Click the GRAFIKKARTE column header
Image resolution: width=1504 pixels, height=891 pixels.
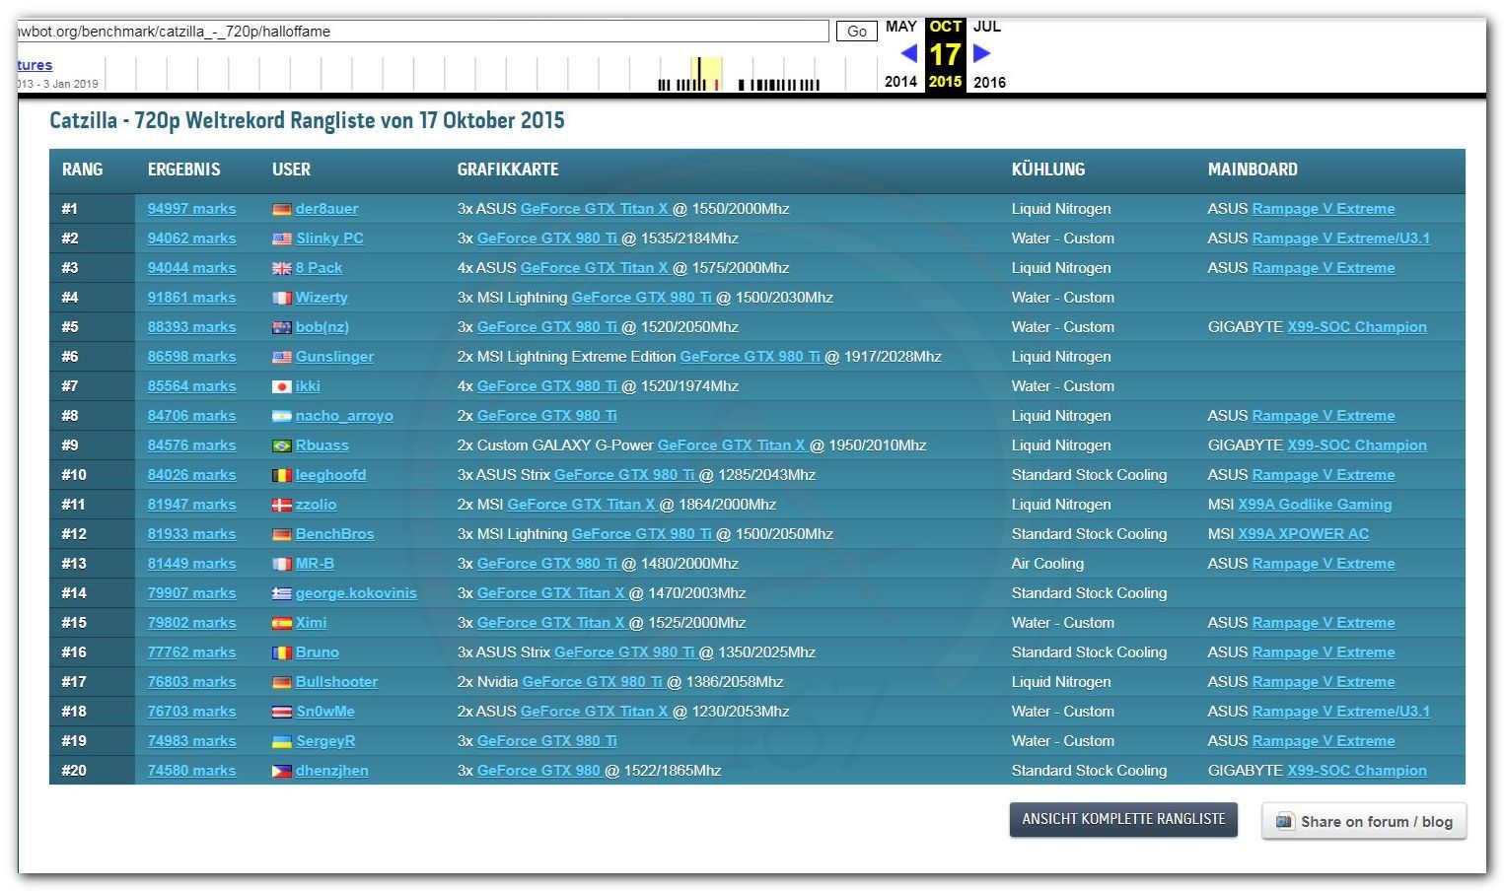(x=508, y=170)
